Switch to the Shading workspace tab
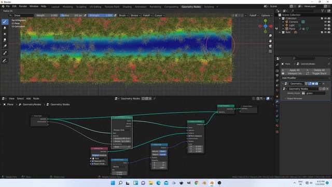The height and width of the screenshot is (187, 332). point(127,7)
